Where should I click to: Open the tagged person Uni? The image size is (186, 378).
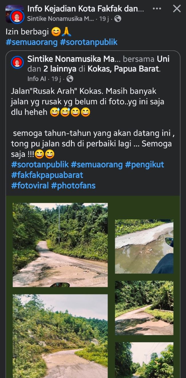pyautogui.click(x=163, y=59)
